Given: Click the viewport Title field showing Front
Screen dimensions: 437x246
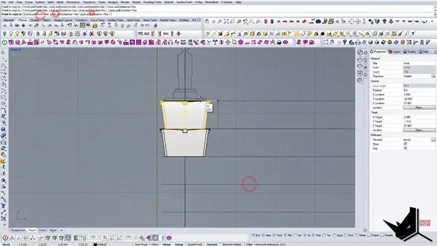Looking at the screenshot, I should point(419,63).
